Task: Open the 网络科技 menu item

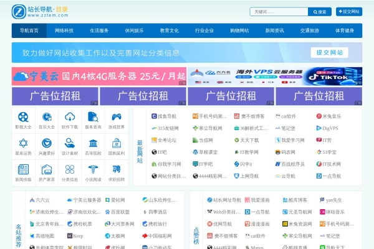Action: tap(64, 31)
